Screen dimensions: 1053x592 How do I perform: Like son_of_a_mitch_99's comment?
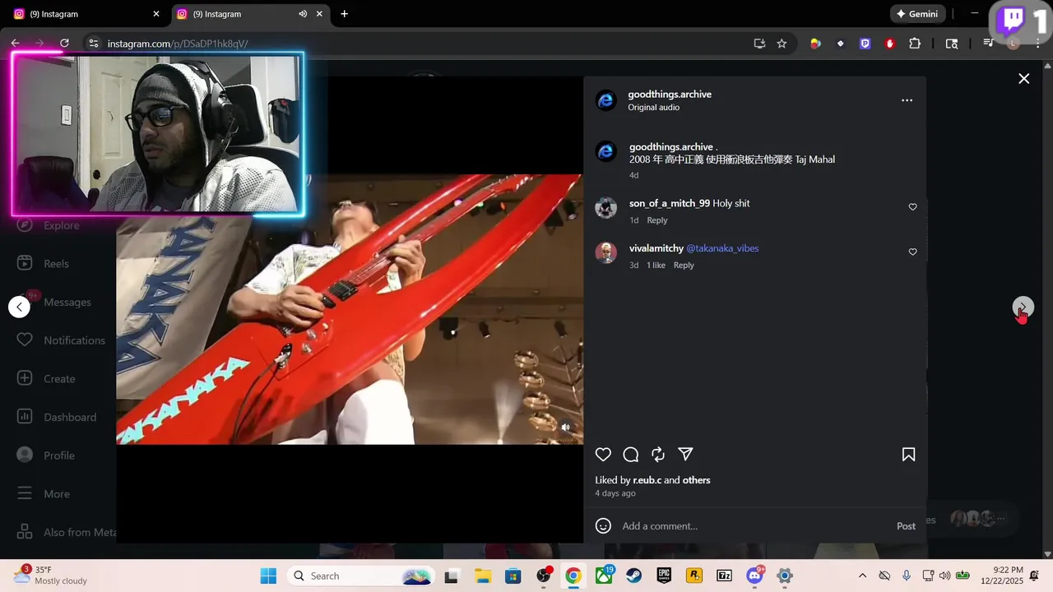[x=912, y=207]
